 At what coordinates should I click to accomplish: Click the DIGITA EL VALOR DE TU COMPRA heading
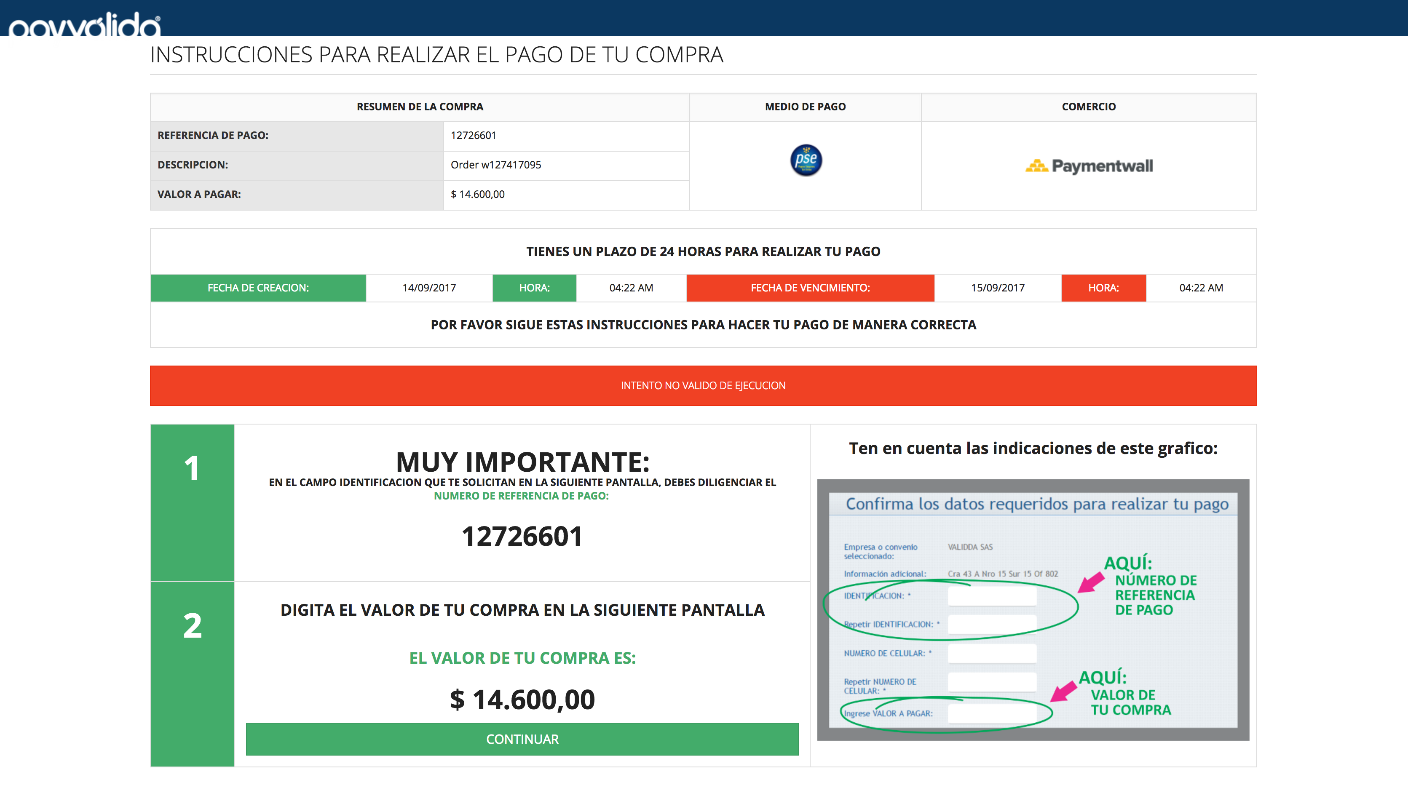(522, 610)
